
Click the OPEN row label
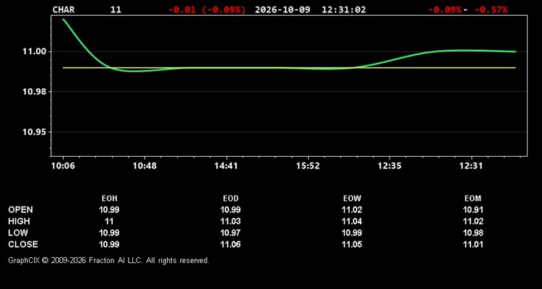coord(21,210)
